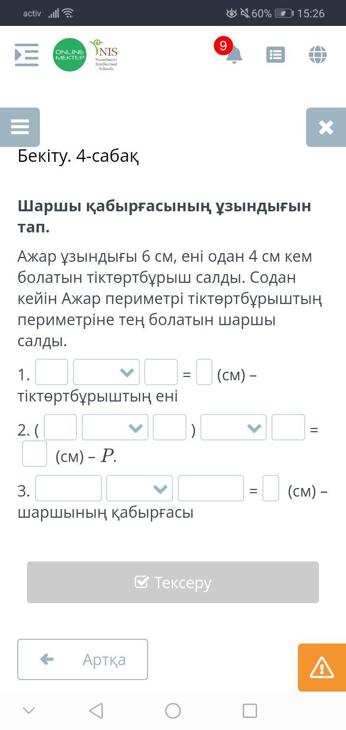
Task: Tap the orange warning report icon
Action: [322, 668]
